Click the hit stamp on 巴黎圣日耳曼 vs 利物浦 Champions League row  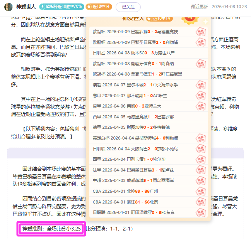(200, 42)
